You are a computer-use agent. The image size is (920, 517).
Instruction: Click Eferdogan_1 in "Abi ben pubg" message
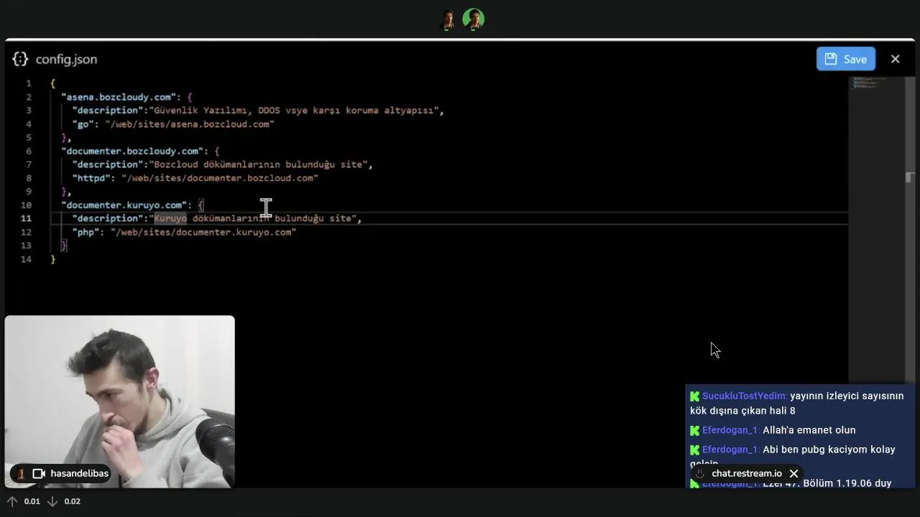point(730,450)
